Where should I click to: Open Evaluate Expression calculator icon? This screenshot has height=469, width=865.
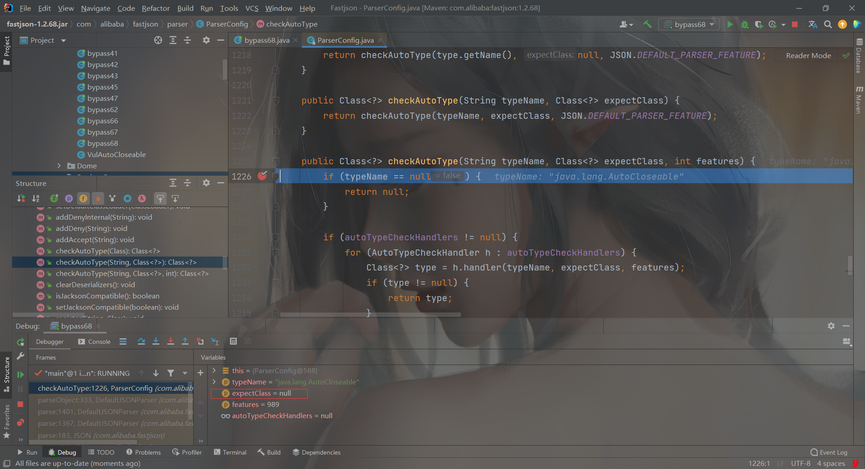pyautogui.click(x=233, y=342)
